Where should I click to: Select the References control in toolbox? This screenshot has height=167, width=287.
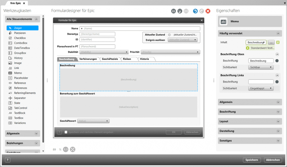(20, 88)
